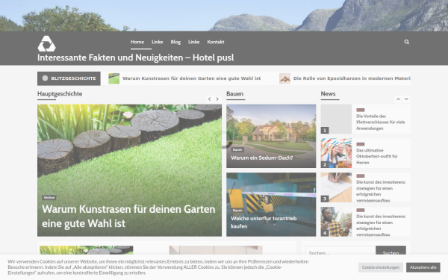The image size is (448, 280).
Task: Click Bauen tag on torantrieb card
Action: click(x=237, y=211)
